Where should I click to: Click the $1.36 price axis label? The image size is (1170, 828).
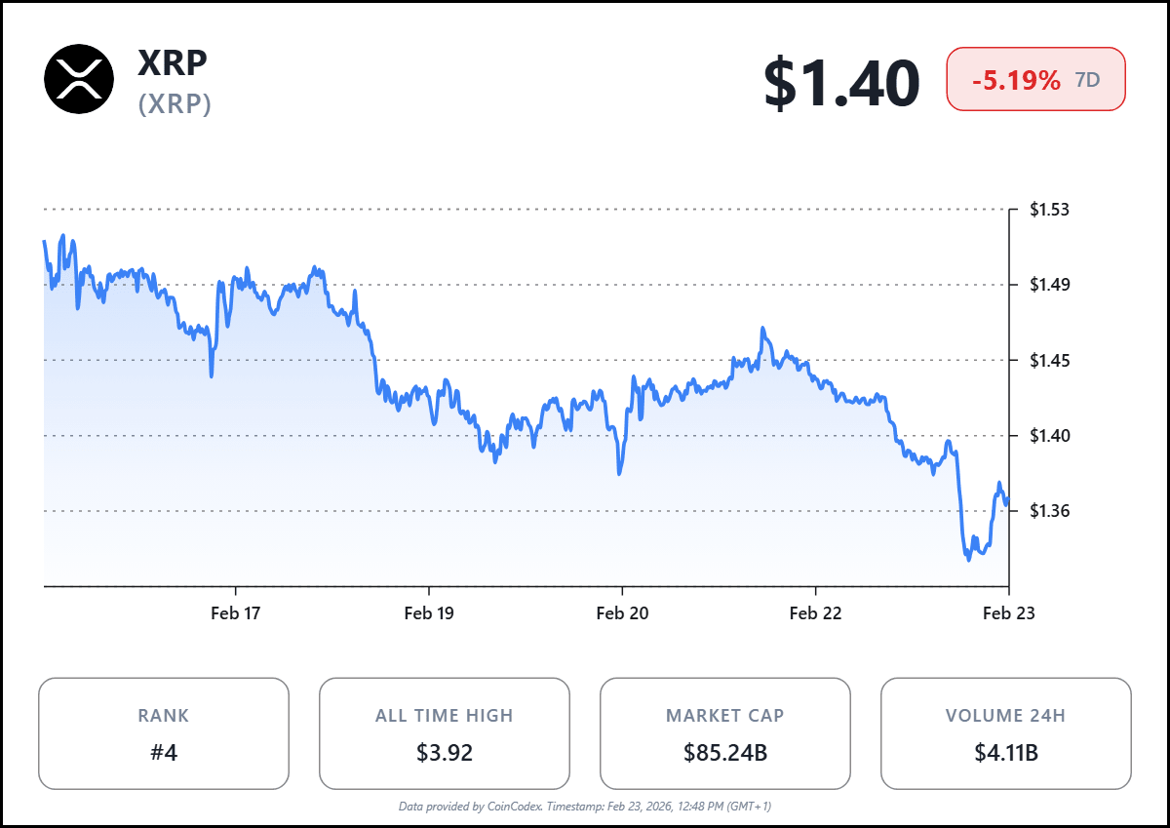point(1050,511)
